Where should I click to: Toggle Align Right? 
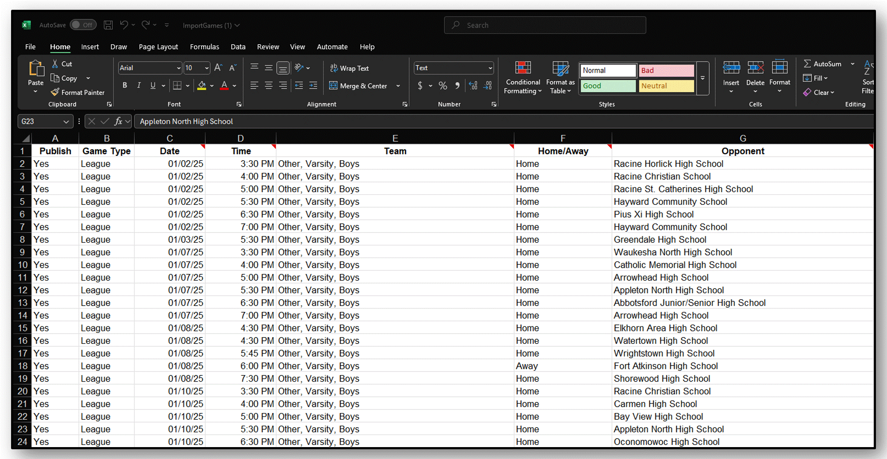pos(283,85)
